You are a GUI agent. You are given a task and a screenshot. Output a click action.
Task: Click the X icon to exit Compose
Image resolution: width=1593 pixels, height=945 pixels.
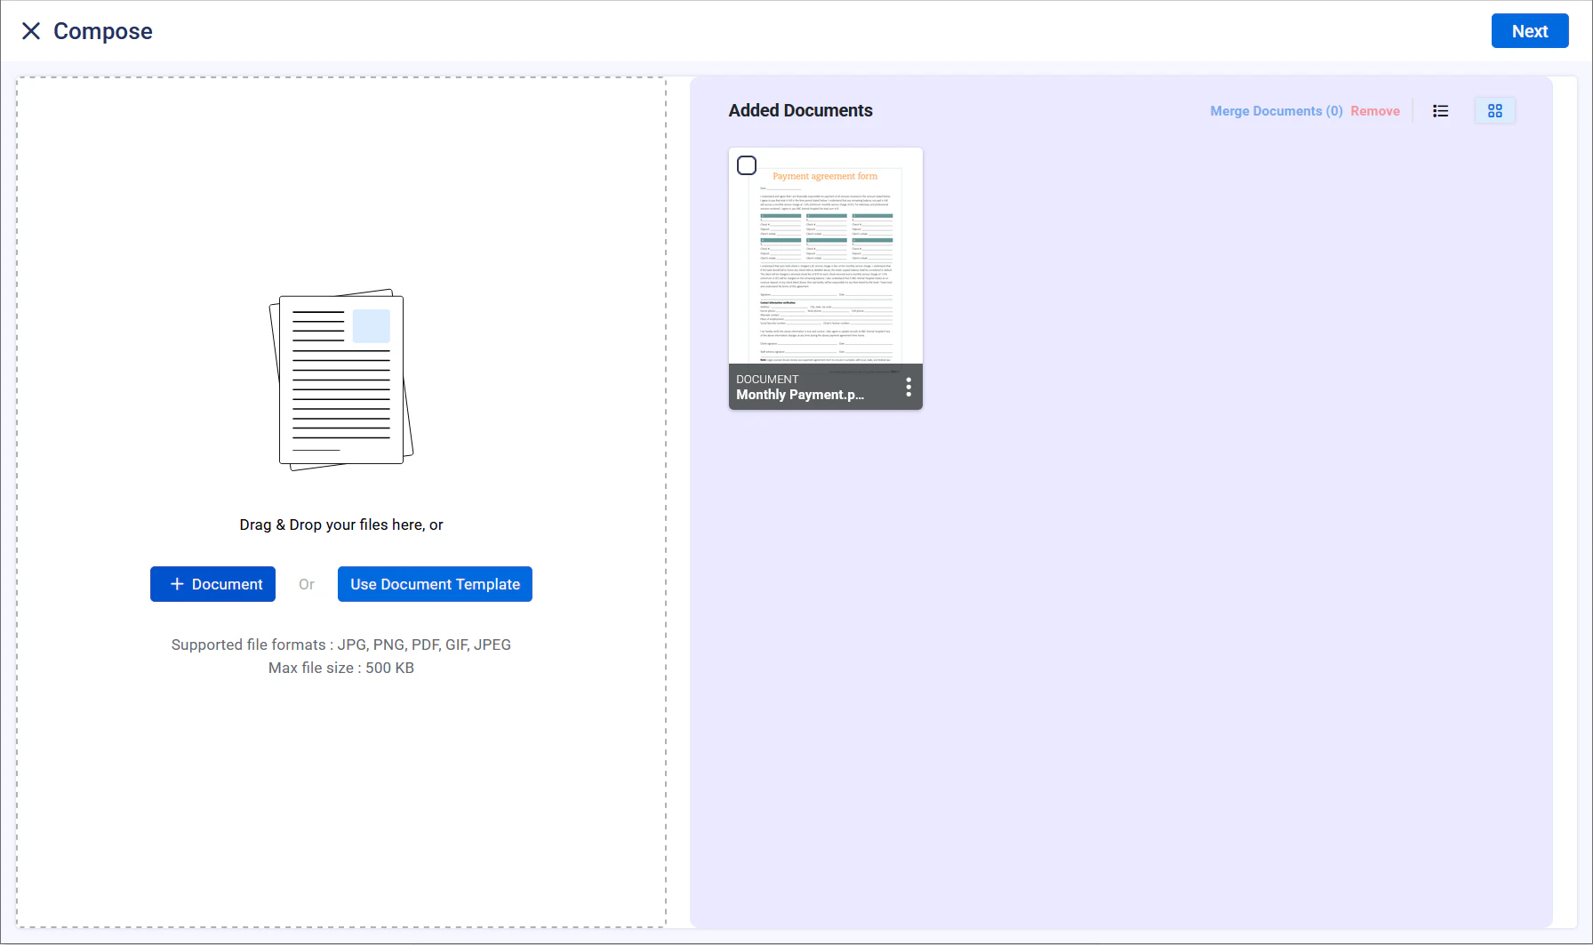click(31, 30)
